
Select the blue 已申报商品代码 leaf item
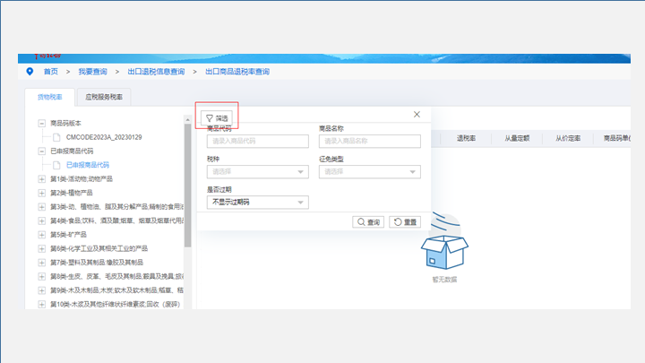(88, 165)
